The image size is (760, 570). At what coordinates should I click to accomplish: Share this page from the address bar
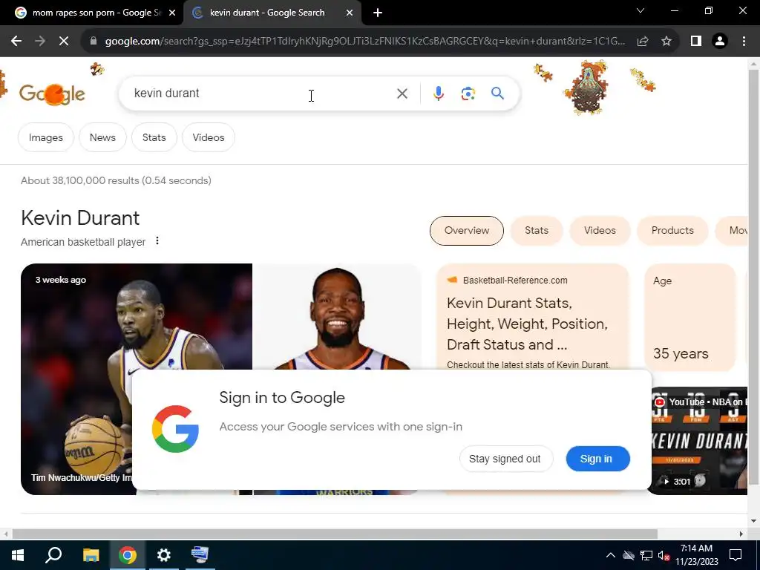[x=643, y=42]
